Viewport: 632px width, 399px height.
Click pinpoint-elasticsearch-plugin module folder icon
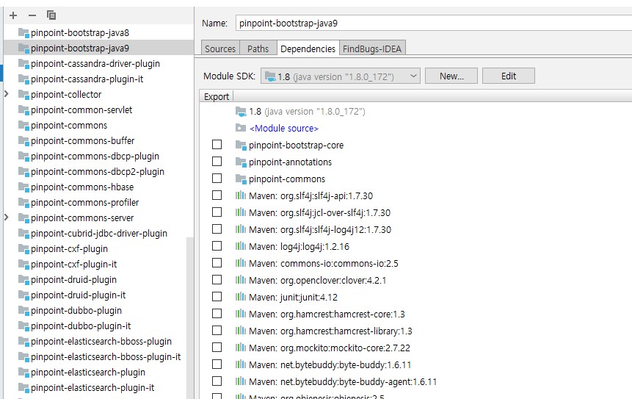(23, 372)
